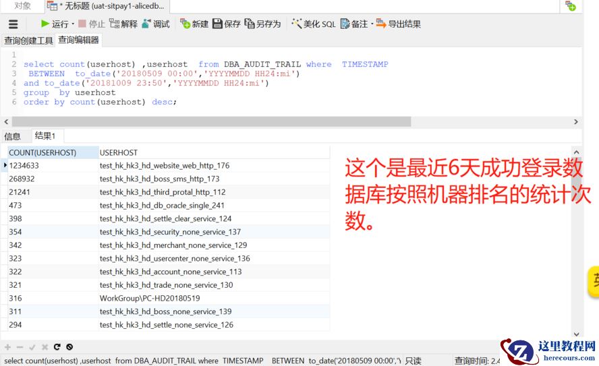Beautify code with 美化 SQL
Viewport: 599px width, 366px height.
pyautogui.click(x=313, y=24)
